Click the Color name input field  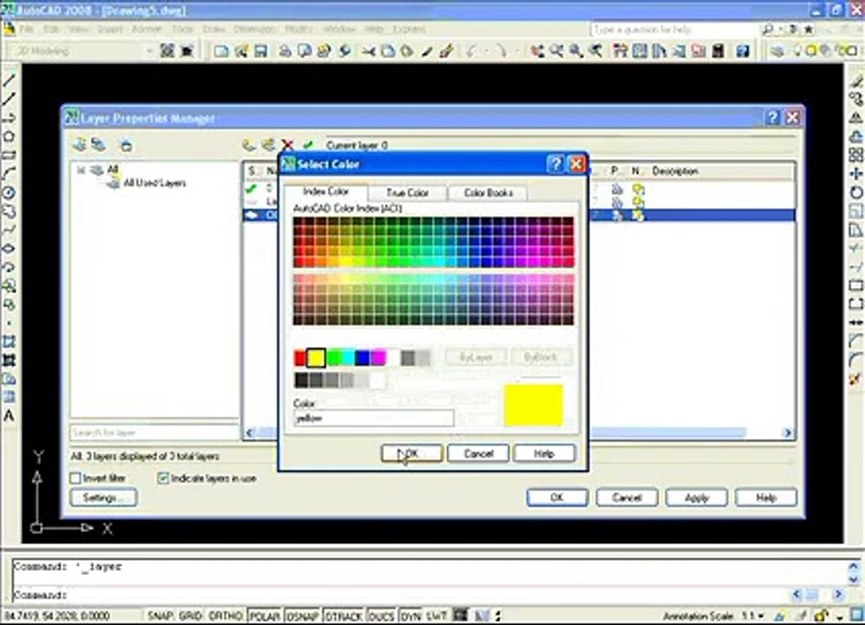click(373, 418)
